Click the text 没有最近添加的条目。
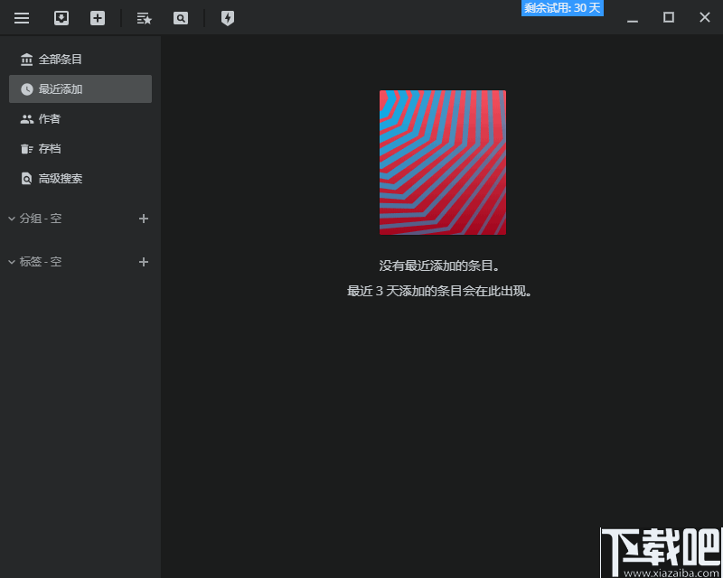The image size is (723, 578). coord(439,266)
